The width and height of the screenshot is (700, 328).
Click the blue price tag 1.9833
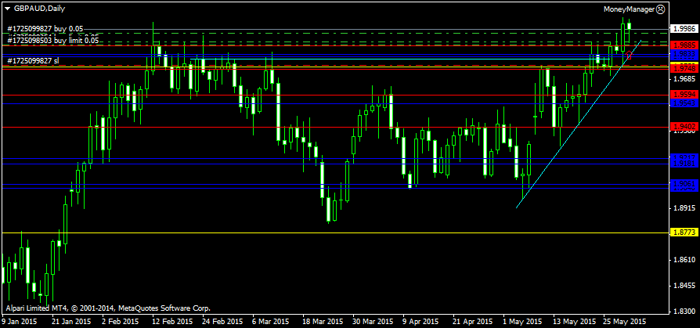[684, 53]
